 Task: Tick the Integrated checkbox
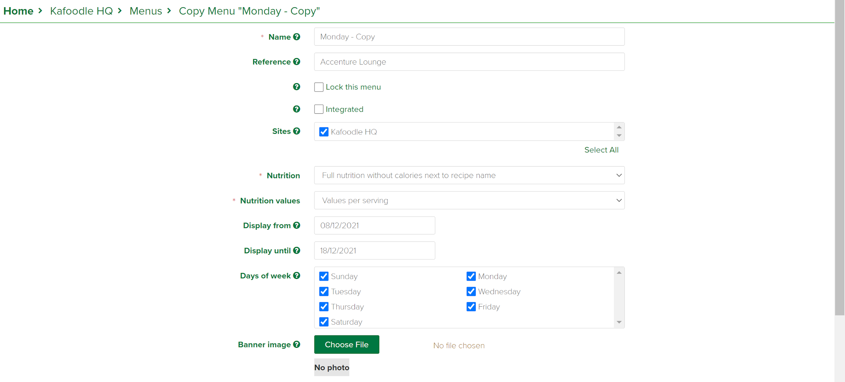point(319,109)
